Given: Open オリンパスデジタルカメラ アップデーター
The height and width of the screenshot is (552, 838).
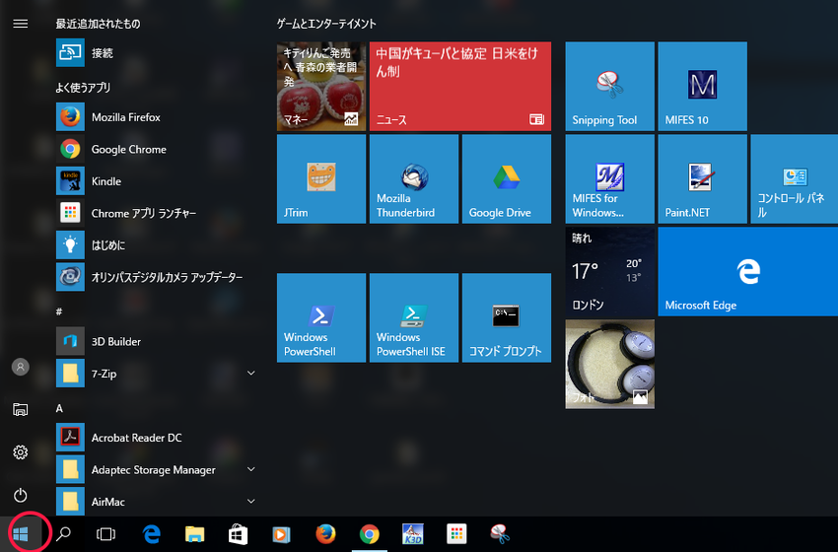Looking at the screenshot, I should (155, 277).
